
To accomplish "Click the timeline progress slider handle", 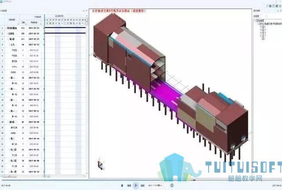I will click(x=194, y=180).
